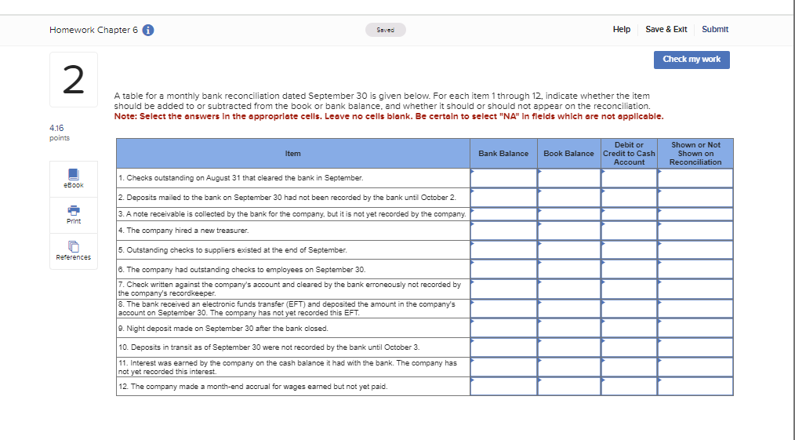Open Debit or Credit dropdown for item 2

coord(630,197)
